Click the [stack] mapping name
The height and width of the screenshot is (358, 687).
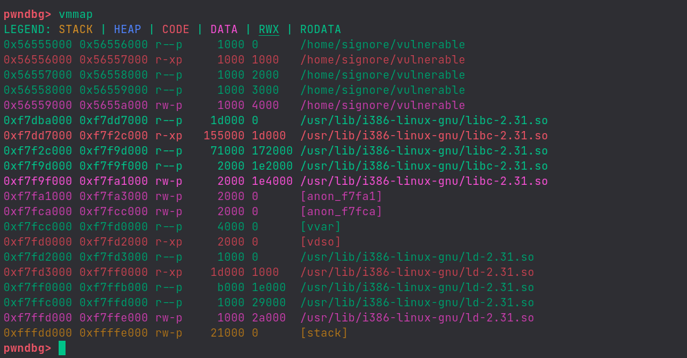tap(324, 333)
